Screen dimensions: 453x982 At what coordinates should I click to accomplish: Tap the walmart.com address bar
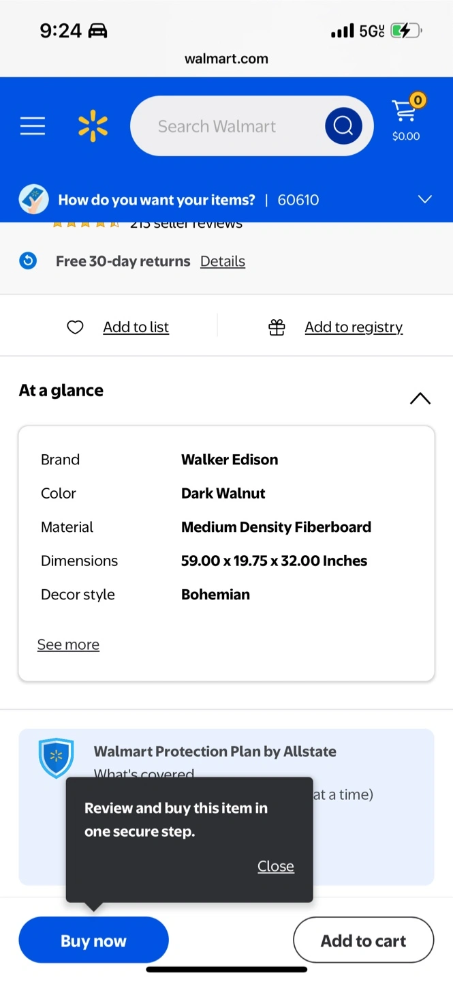(x=226, y=59)
